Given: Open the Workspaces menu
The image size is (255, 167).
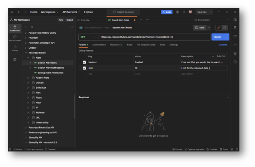Looking at the screenshot, I should [x=49, y=12].
